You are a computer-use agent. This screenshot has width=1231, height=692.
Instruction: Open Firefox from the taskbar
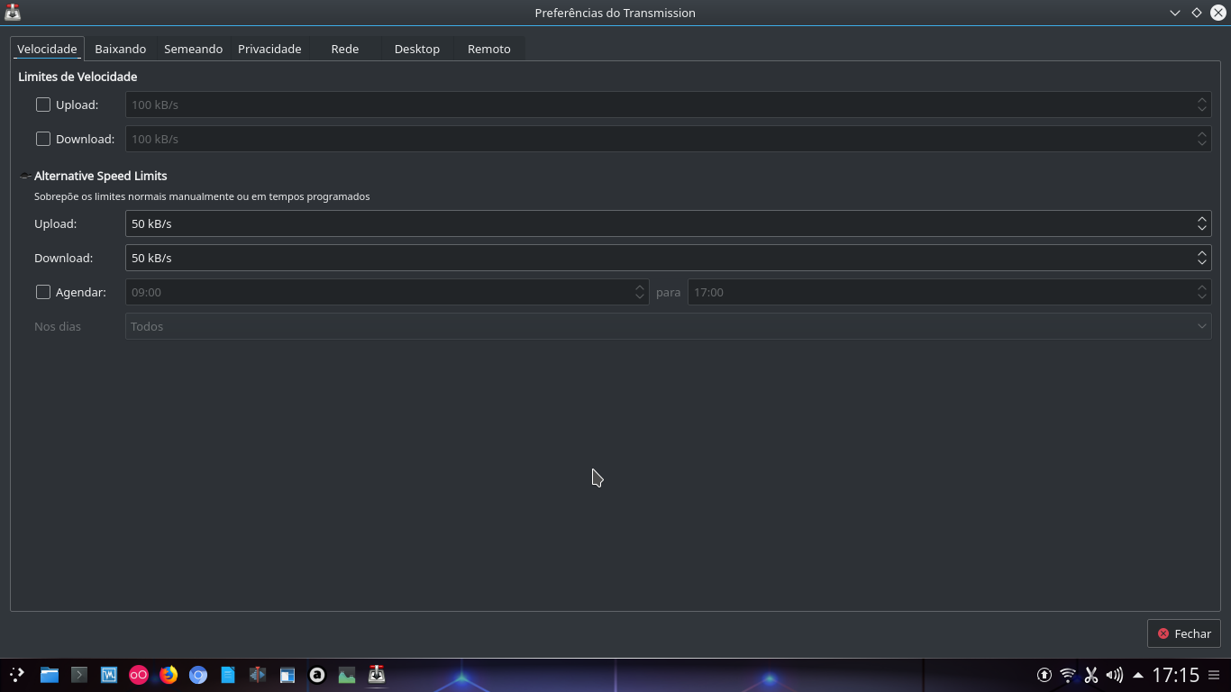[x=169, y=674]
